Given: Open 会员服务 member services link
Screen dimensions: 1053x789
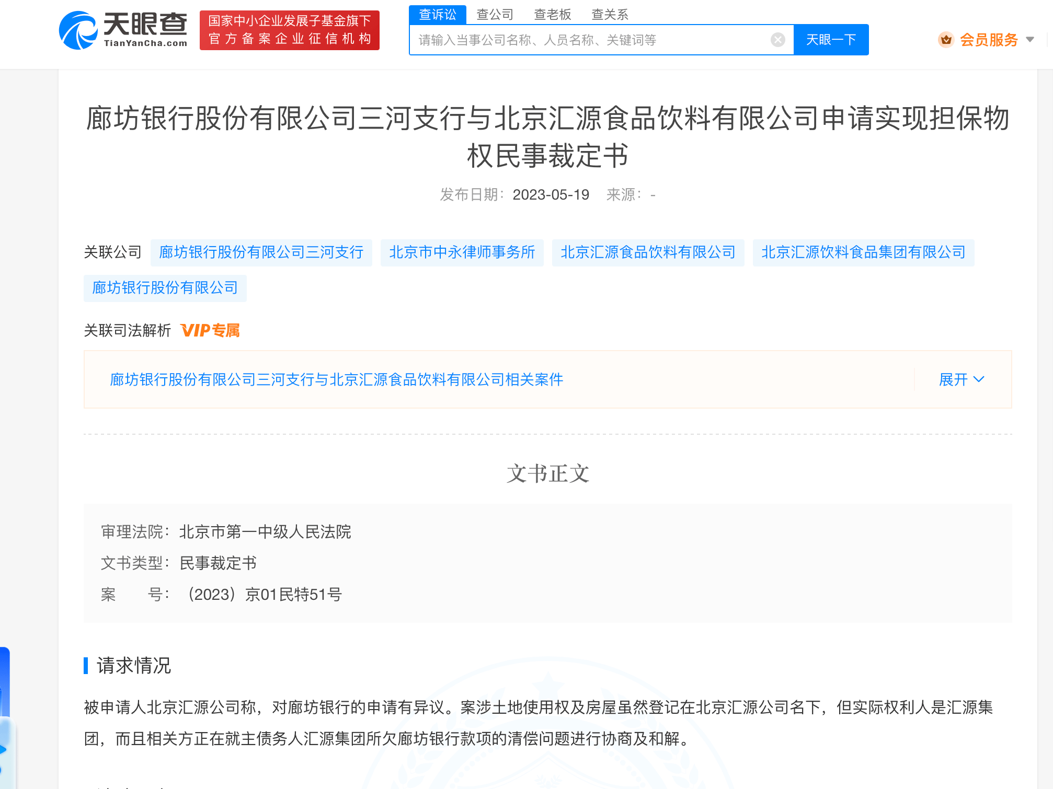Looking at the screenshot, I should coord(989,40).
